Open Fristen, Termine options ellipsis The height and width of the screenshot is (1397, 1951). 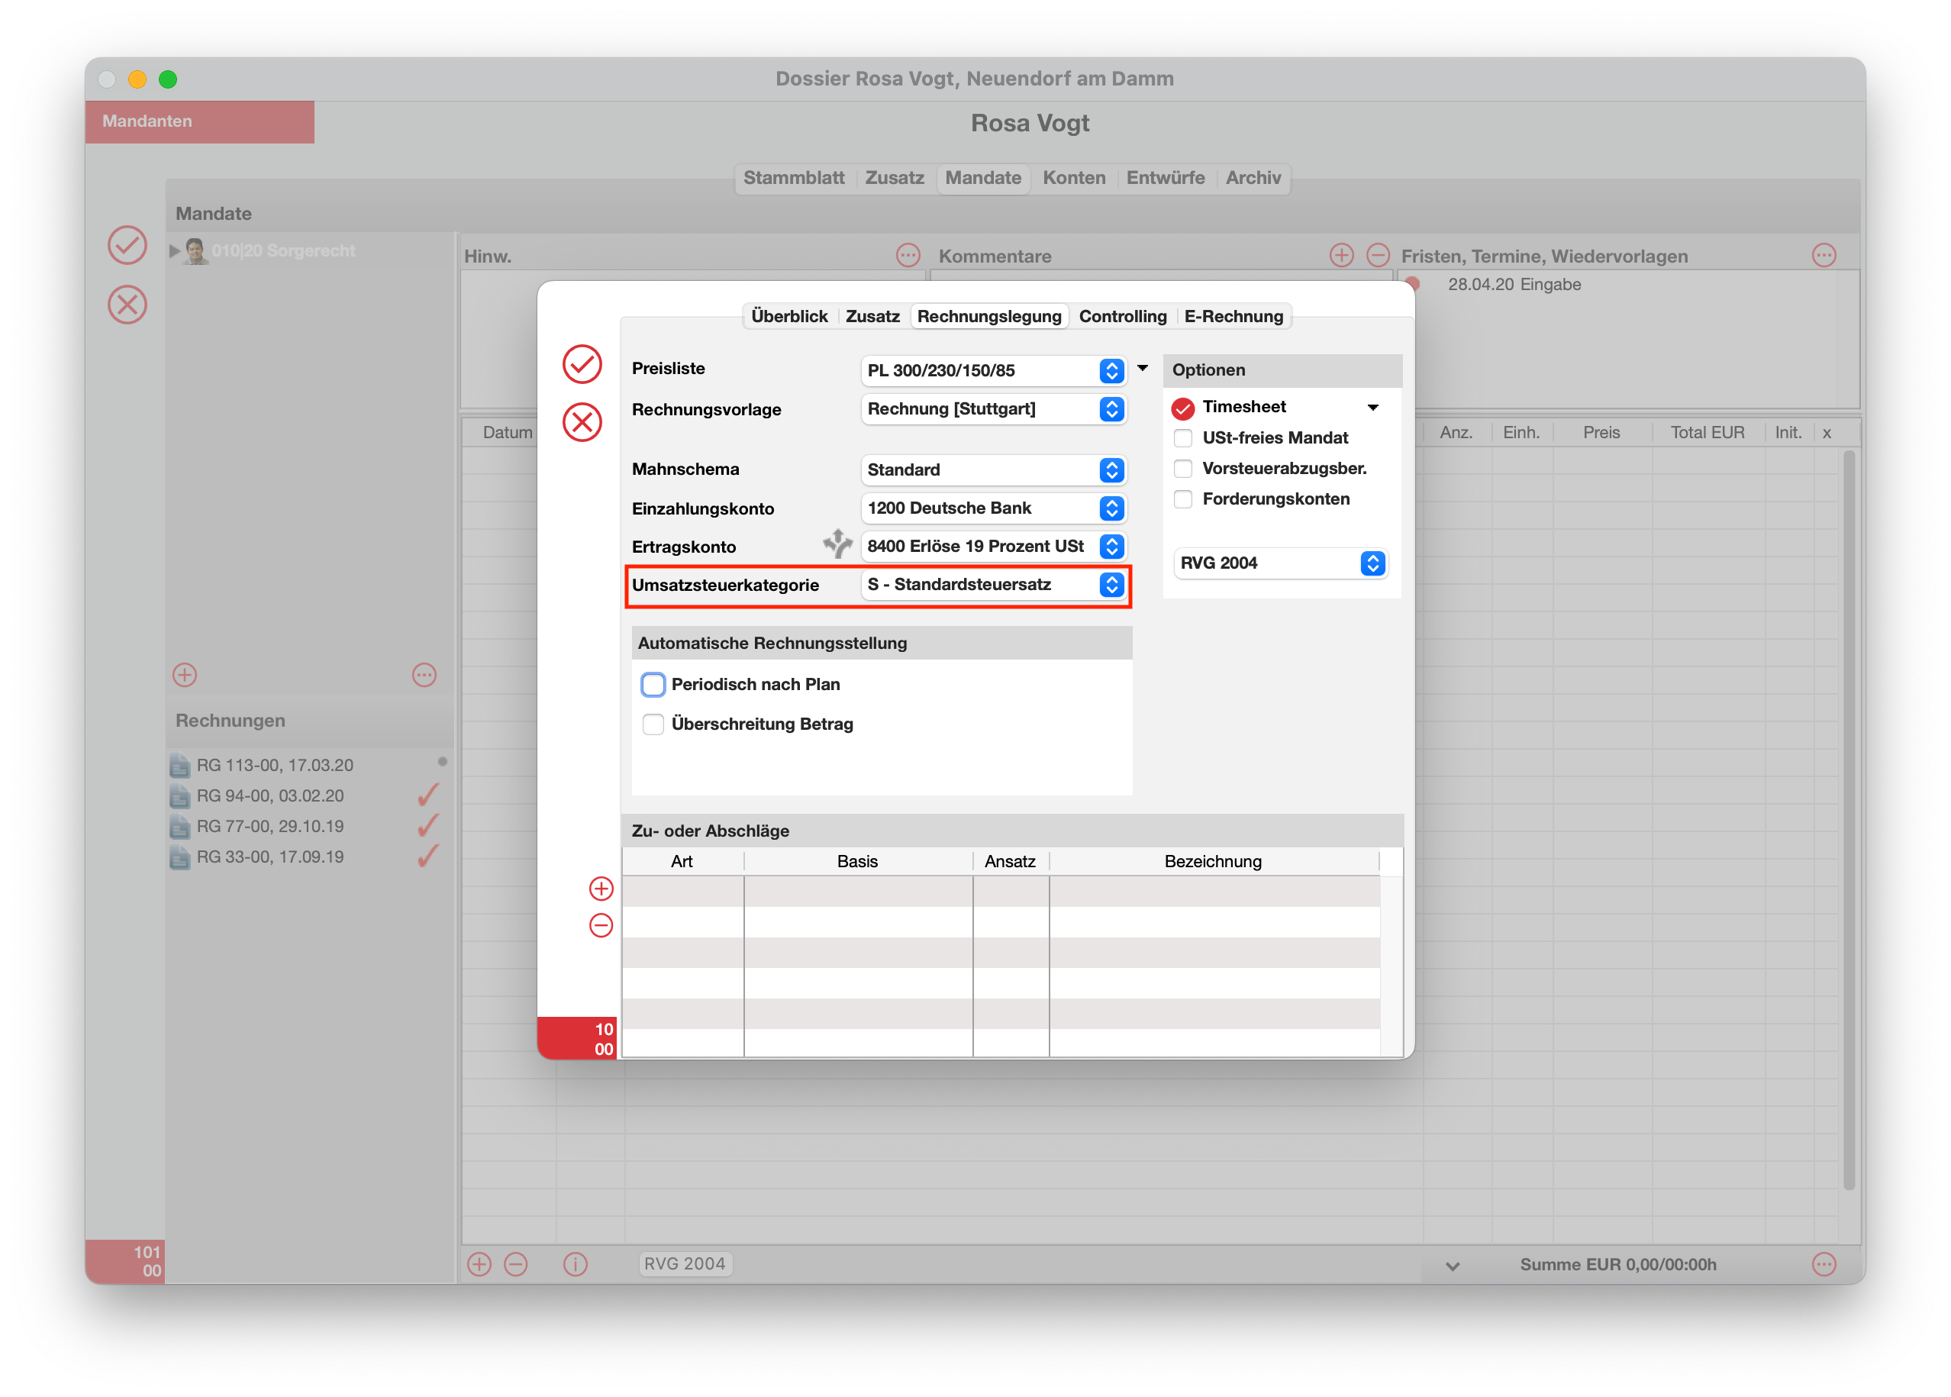tap(1824, 256)
